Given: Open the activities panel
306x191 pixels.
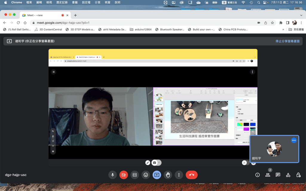Looking at the screenshot, I should tap(288, 175).
